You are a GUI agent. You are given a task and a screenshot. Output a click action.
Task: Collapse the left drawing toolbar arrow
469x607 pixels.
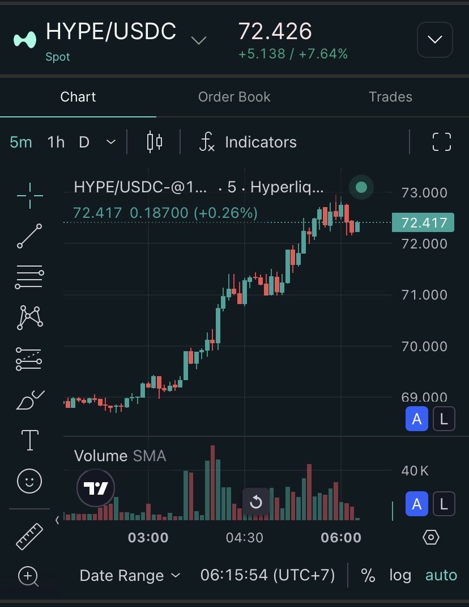(57, 520)
